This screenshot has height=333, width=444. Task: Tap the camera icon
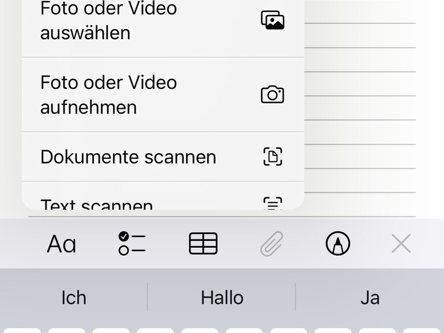tap(272, 94)
